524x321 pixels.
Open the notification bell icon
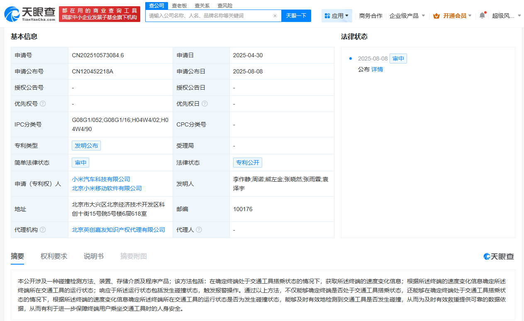[x=481, y=15]
